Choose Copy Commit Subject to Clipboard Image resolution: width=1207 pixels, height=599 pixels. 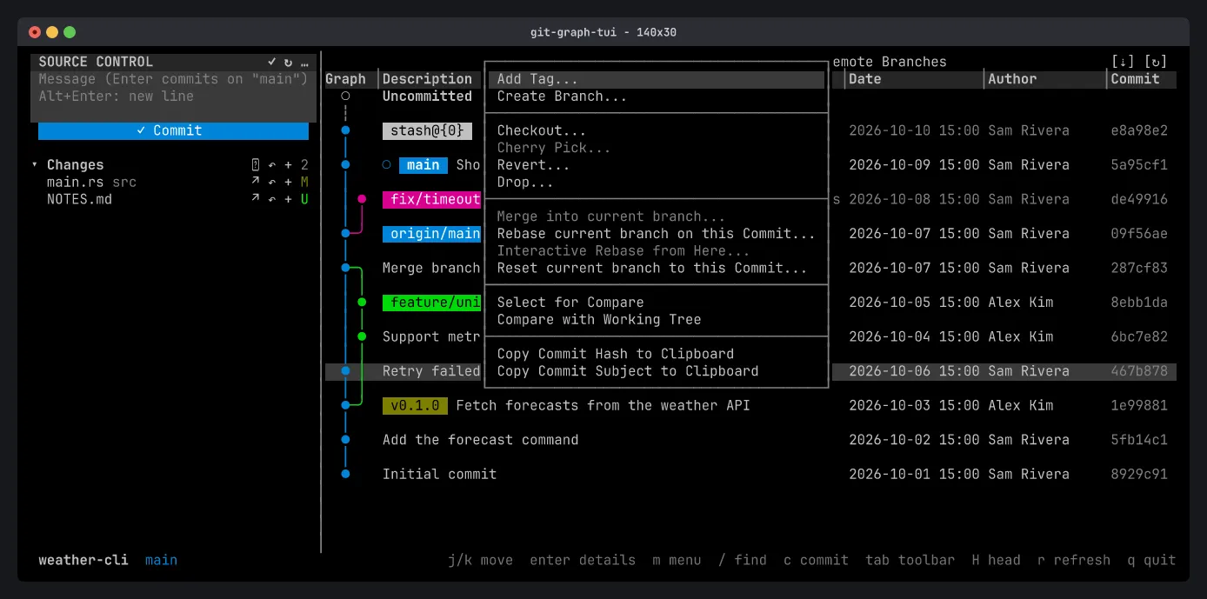657,371
